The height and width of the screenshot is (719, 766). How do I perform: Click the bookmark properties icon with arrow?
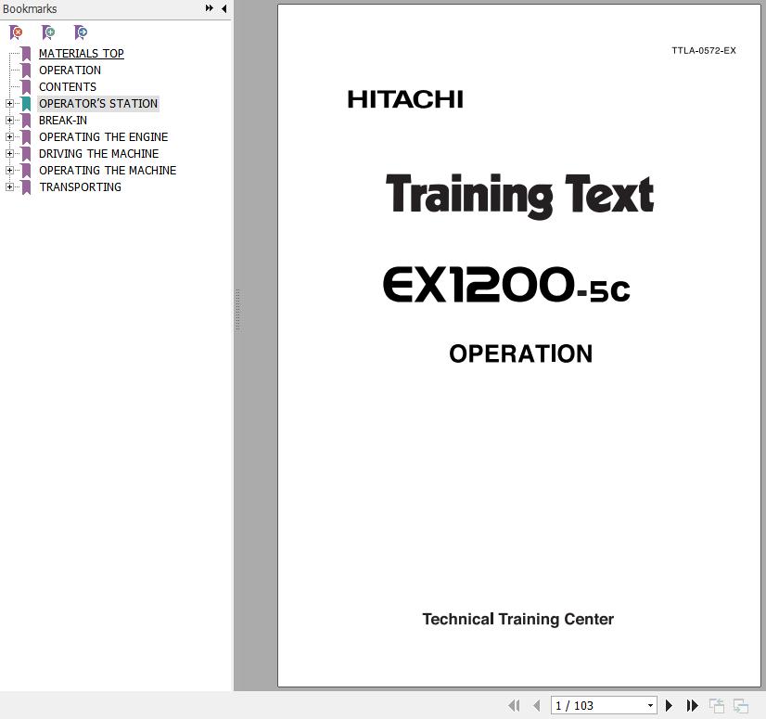(81, 32)
